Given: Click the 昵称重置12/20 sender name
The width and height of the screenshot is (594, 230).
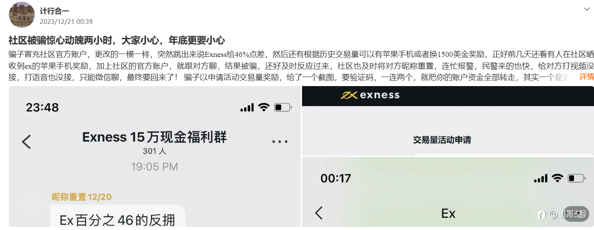Looking at the screenshot, I should click(81, 197).
